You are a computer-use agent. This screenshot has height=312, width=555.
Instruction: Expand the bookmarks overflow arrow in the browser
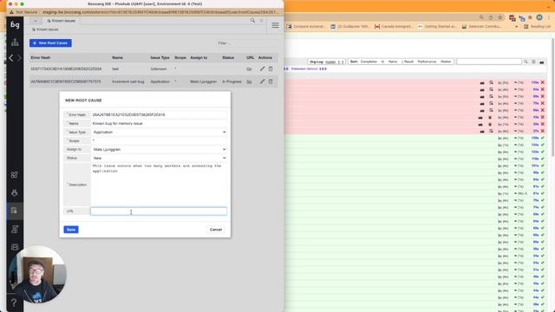tap(517, 27)
